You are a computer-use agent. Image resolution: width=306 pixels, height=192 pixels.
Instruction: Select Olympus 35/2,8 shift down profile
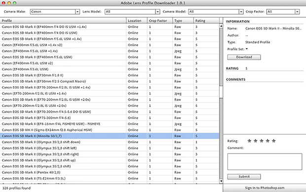(110, 142)
